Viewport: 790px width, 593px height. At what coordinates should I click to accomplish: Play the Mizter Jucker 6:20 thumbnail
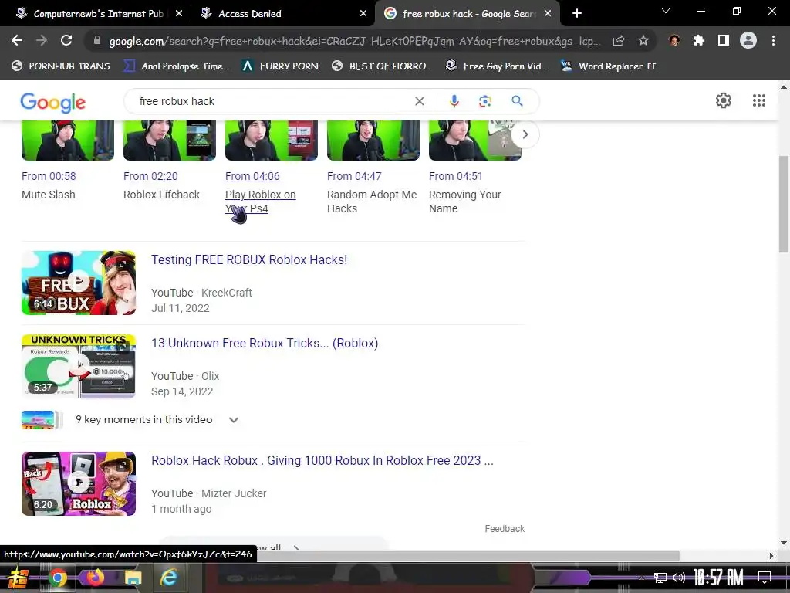point(79,483)
